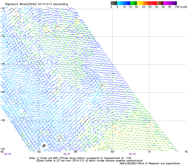This screenshot has height=165, width=188.
Task: Click the brown 35-40 knots legend swatch
Action: pyautogui.click(x=160, y=3)
